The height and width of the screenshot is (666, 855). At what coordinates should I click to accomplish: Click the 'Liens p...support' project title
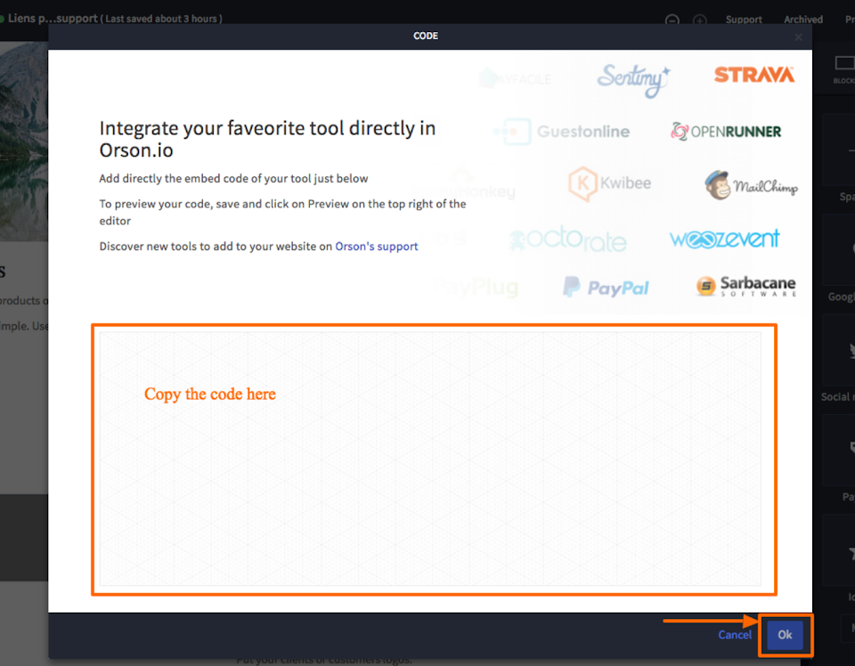[53, 18]
